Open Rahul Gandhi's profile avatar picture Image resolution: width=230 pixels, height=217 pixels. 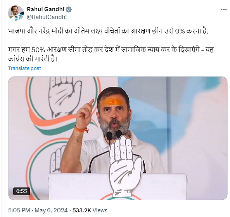[16, 13]
